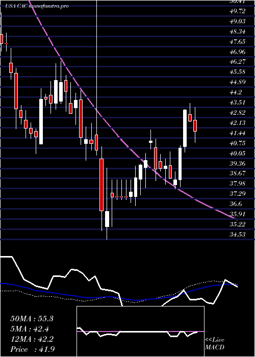Image resolution: width=255 pixels, height=357 pixels.
Task: Click the 46.27 price axis label
Action: tap(238, 62)
